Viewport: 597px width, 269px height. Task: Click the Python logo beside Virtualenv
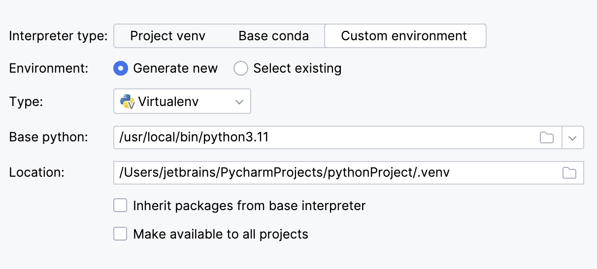coord(128,102)
